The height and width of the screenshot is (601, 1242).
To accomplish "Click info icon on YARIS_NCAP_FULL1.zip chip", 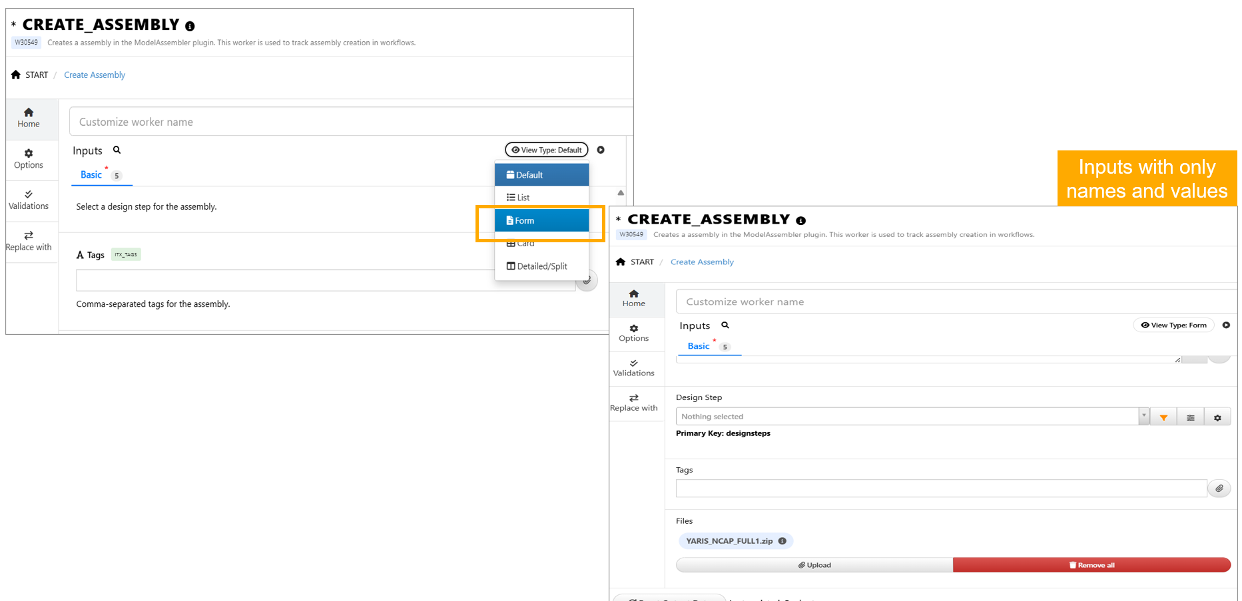I will click(782, 541).
